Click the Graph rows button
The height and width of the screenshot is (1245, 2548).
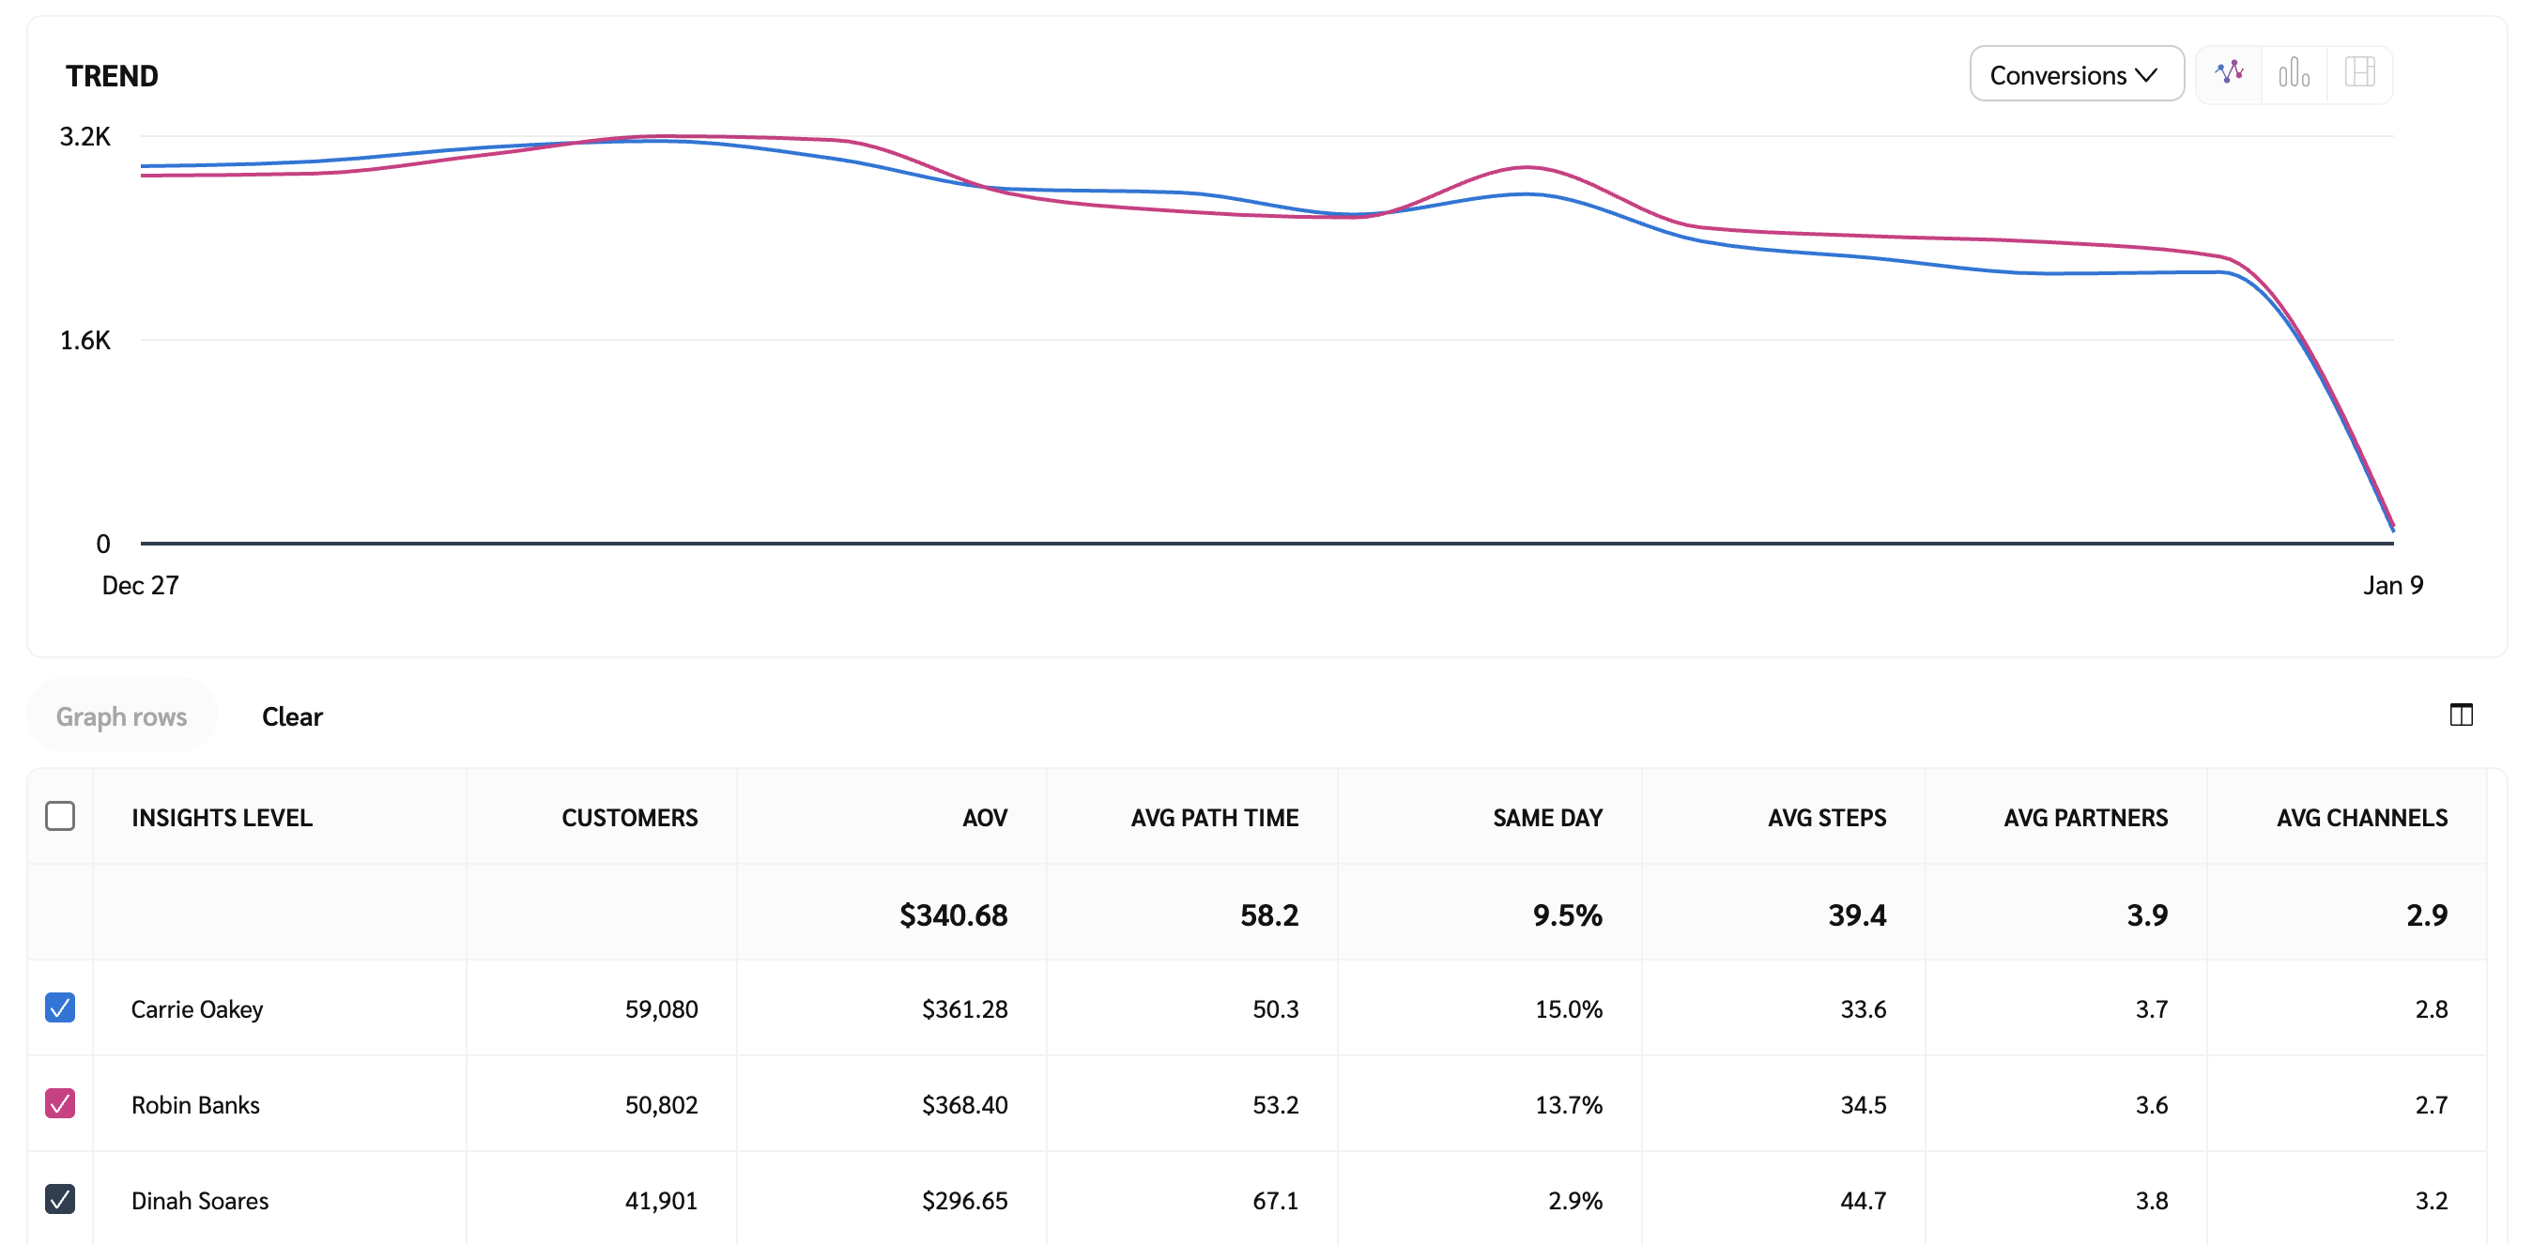click(121, 716)
